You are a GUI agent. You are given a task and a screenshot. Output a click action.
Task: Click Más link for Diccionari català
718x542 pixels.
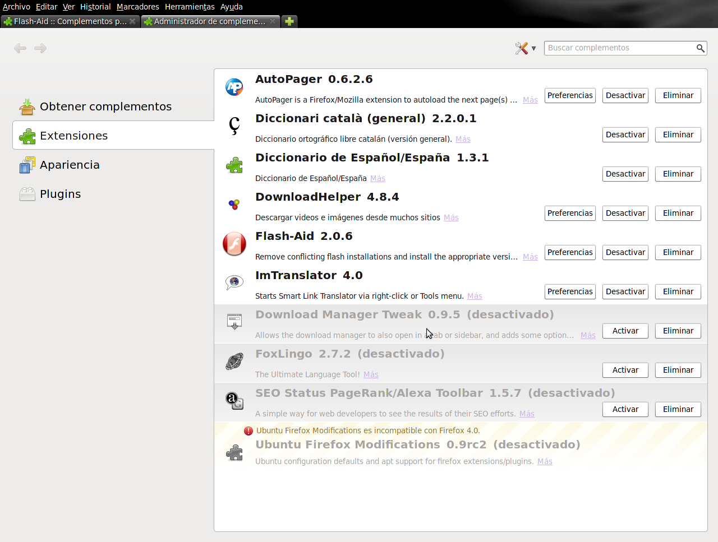[x=463, y=139]
